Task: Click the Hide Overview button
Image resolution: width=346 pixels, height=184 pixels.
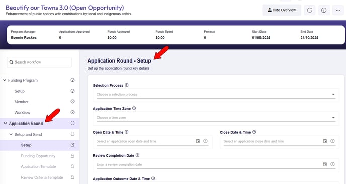Action: [282, 10]
